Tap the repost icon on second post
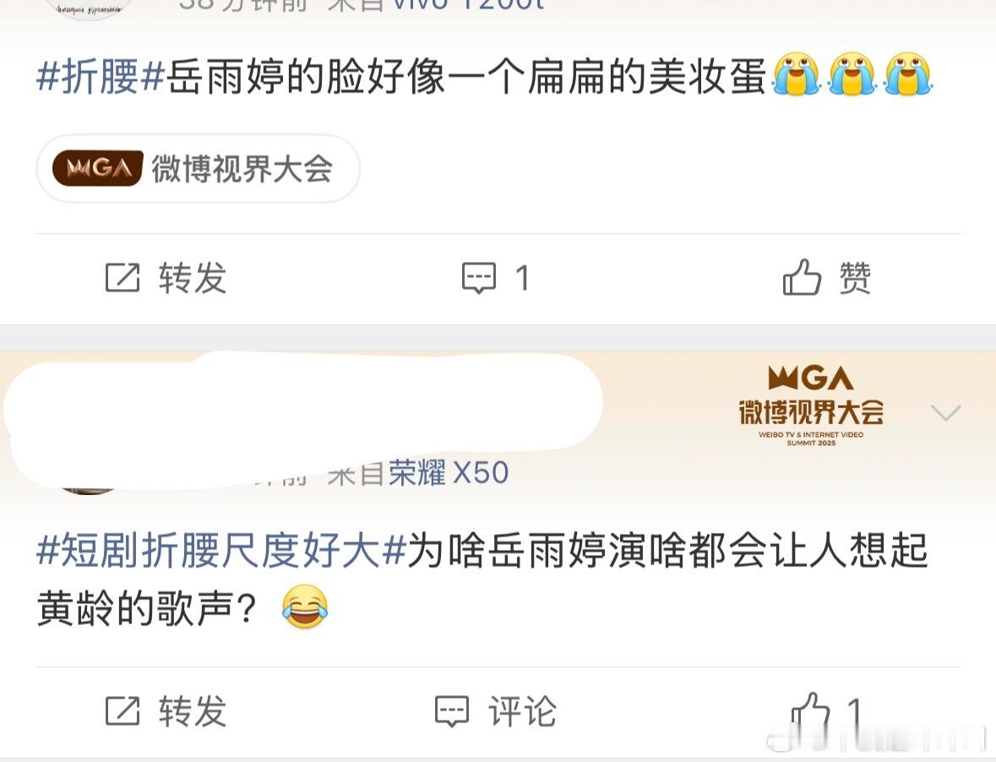Screen dimensions: 996x762 point(122,710)
